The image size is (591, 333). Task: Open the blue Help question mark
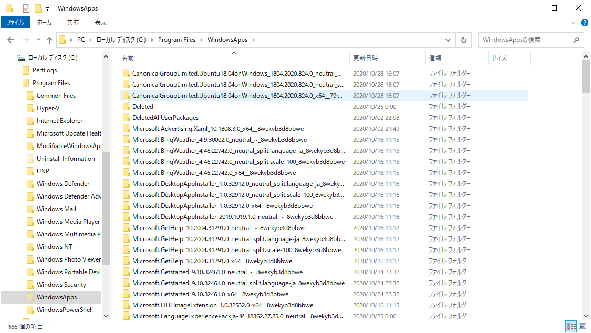[585, 22]
